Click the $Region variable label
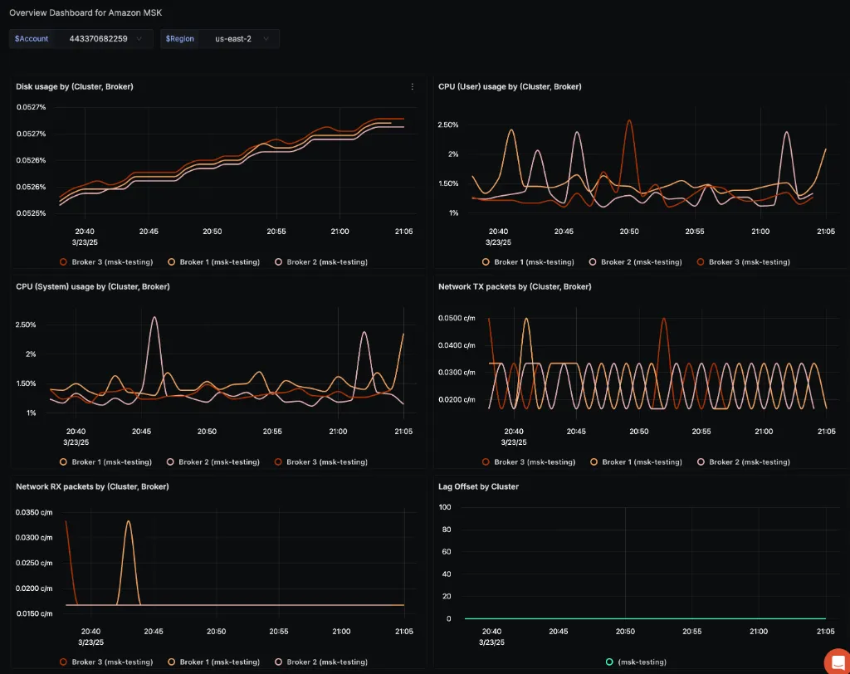 click(x=182, y=39)
